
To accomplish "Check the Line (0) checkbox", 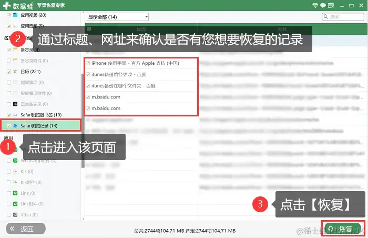I will [x=9, y=193].
